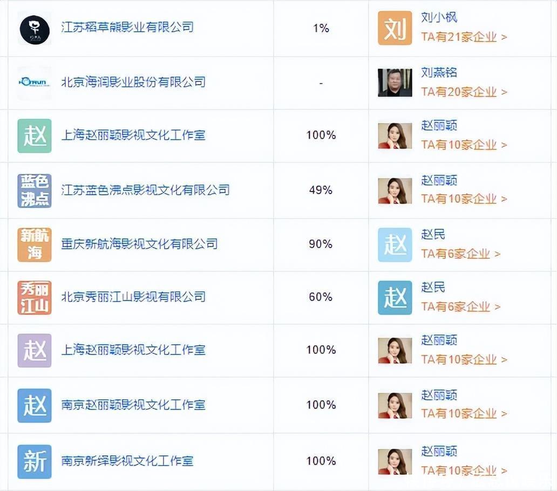
Task: Open 南京新绎影视文化工作室 link
Action: 127,461
